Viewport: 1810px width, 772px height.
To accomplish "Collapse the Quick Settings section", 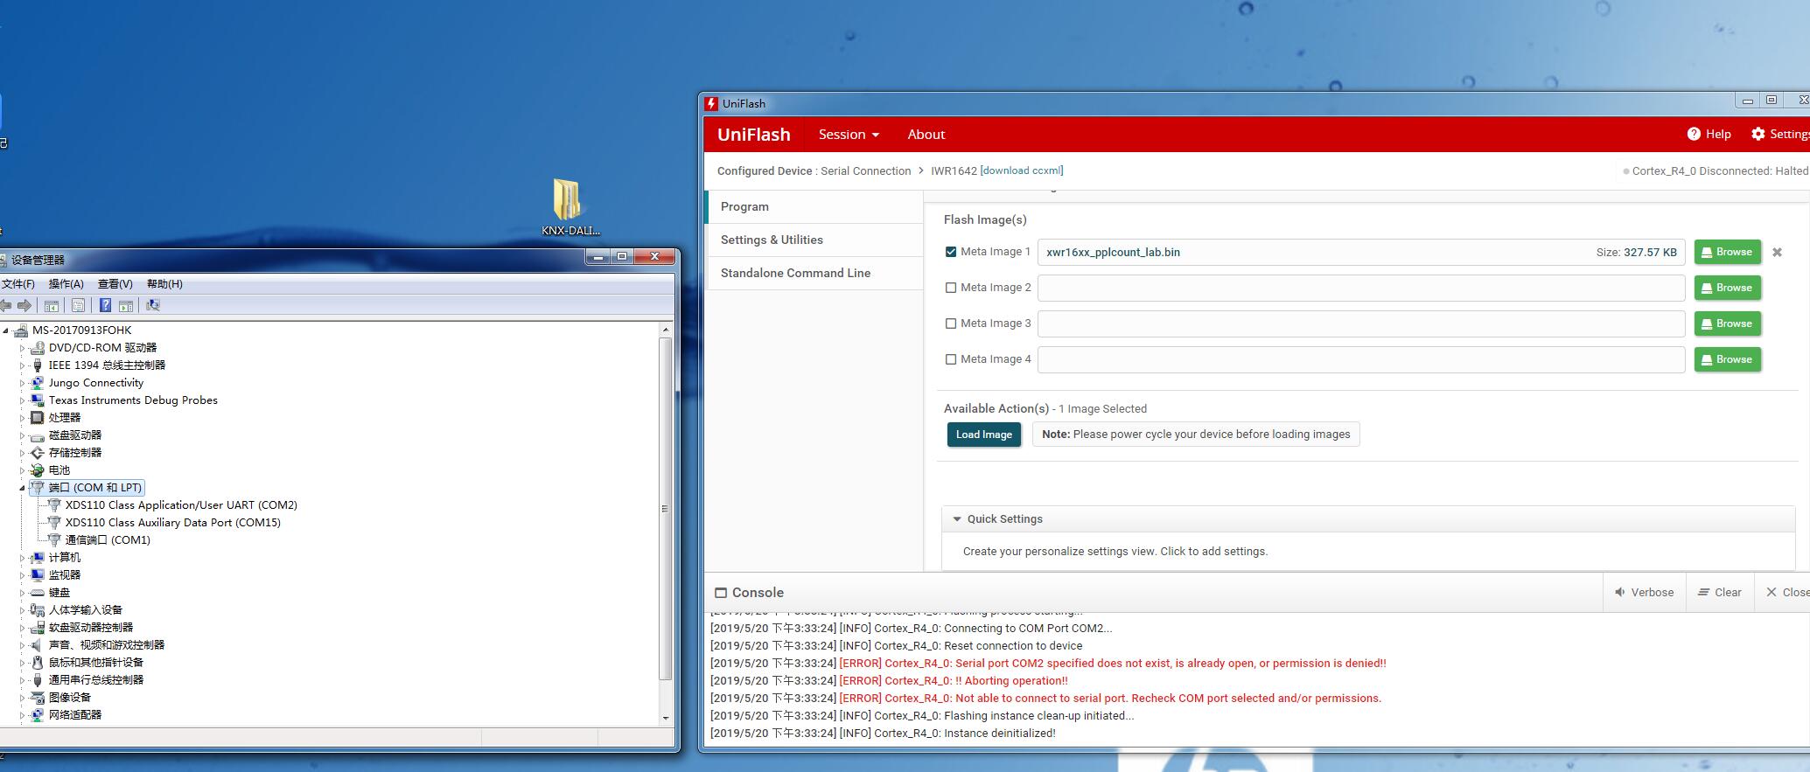I will tap(956, 519).
